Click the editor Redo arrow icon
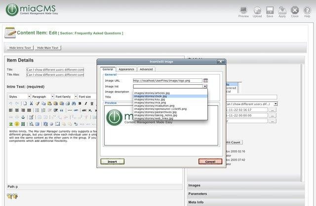The image size is (316, 206). click(17, 103)
